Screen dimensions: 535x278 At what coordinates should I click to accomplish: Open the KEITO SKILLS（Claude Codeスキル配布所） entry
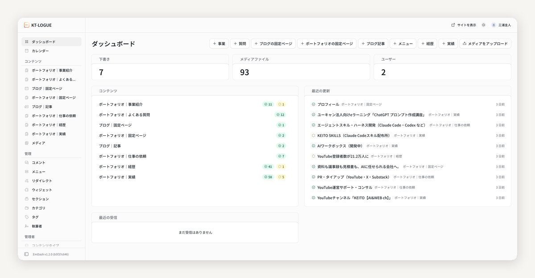pos(354,136)
